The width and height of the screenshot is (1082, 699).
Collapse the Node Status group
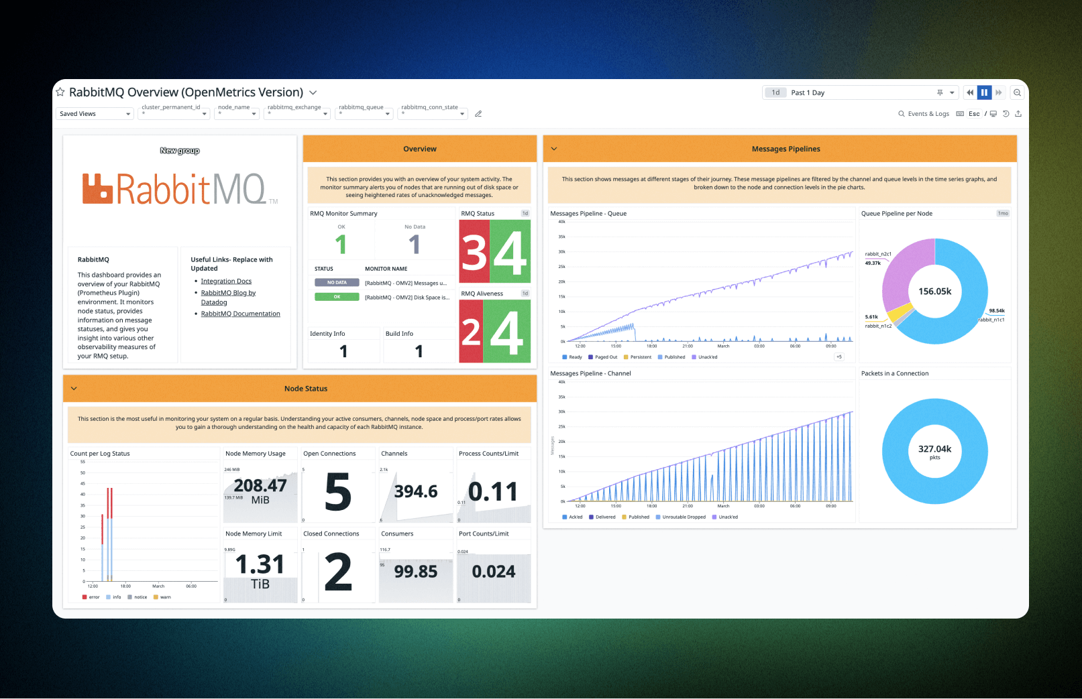74,389
